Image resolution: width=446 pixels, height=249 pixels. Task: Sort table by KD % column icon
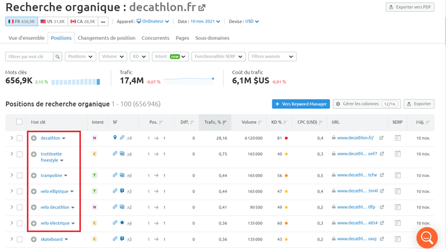[x=285, y=122]
